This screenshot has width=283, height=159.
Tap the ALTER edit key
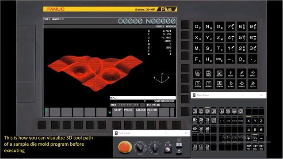(231, 84)
